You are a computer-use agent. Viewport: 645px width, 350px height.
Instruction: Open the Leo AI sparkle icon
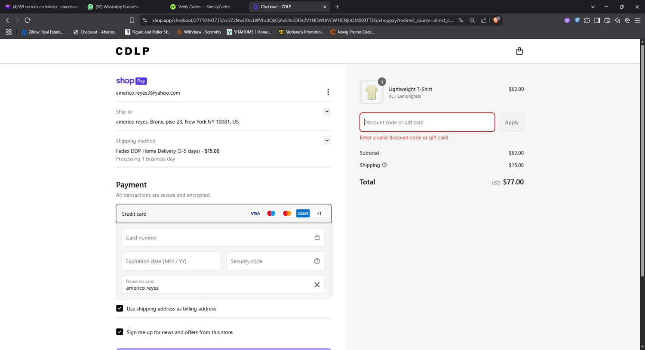point(617,20)
